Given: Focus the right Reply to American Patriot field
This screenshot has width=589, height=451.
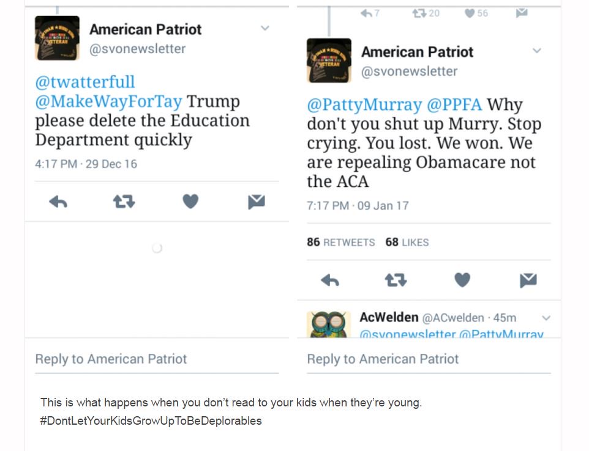Looking at the screenshot, I should click(x=429, y=359).
